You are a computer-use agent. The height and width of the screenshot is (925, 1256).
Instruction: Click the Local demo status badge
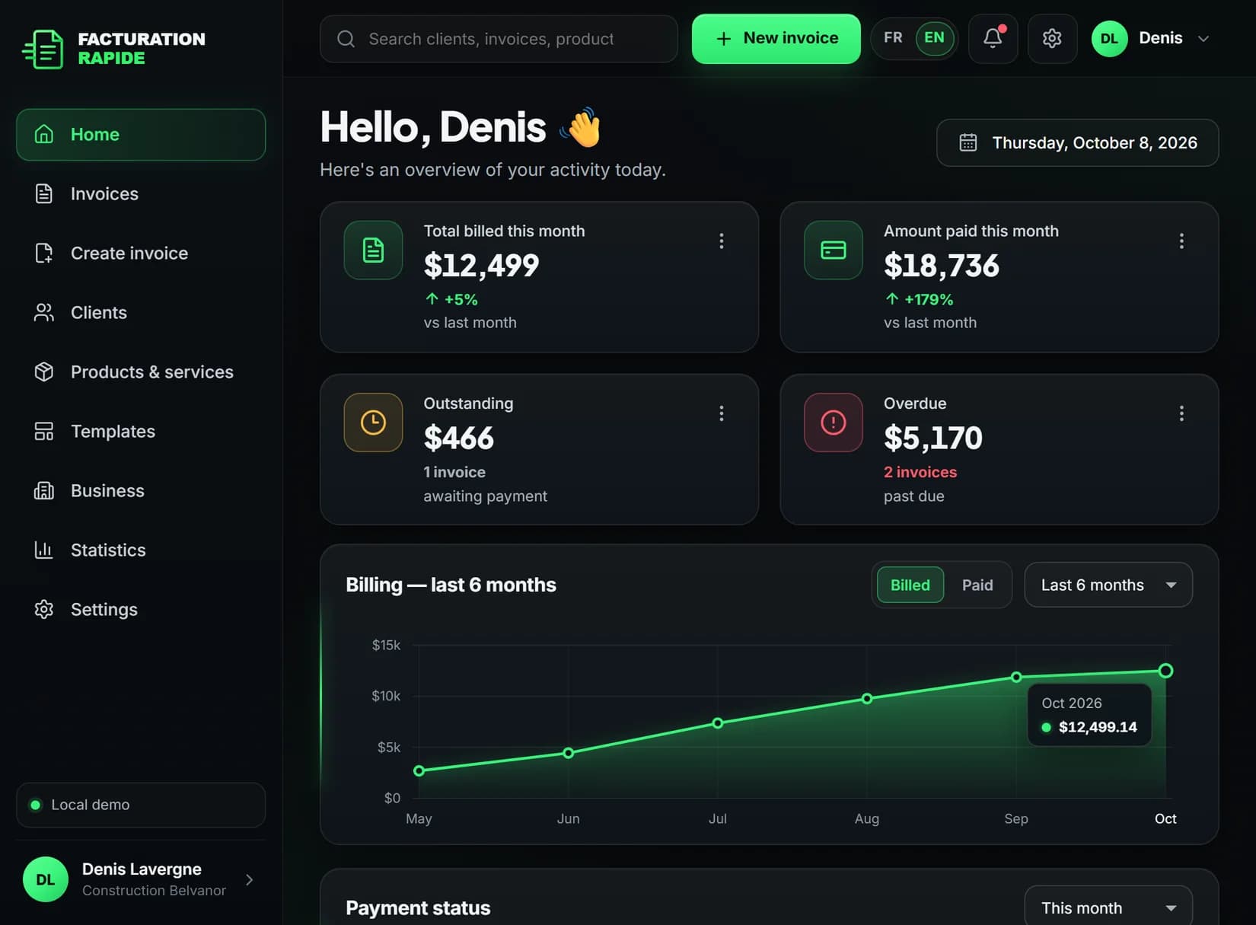(141, 805)
